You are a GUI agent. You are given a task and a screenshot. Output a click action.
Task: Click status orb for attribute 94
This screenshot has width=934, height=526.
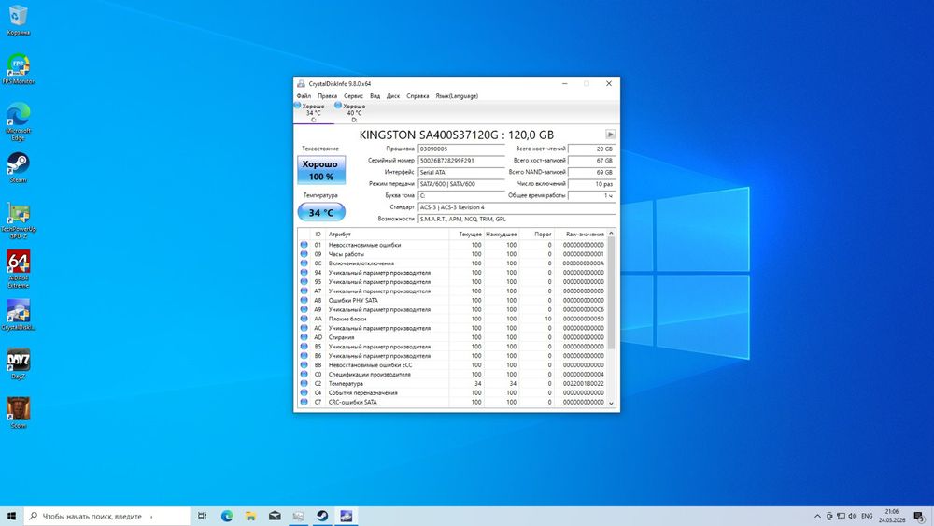click(x=304, y=272)
